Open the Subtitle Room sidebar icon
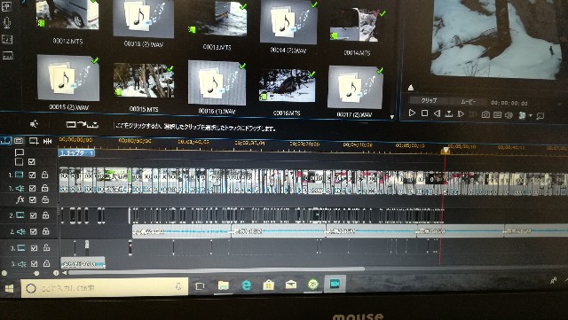This screenshot has height=320, width=568. (x=8, y=55)
